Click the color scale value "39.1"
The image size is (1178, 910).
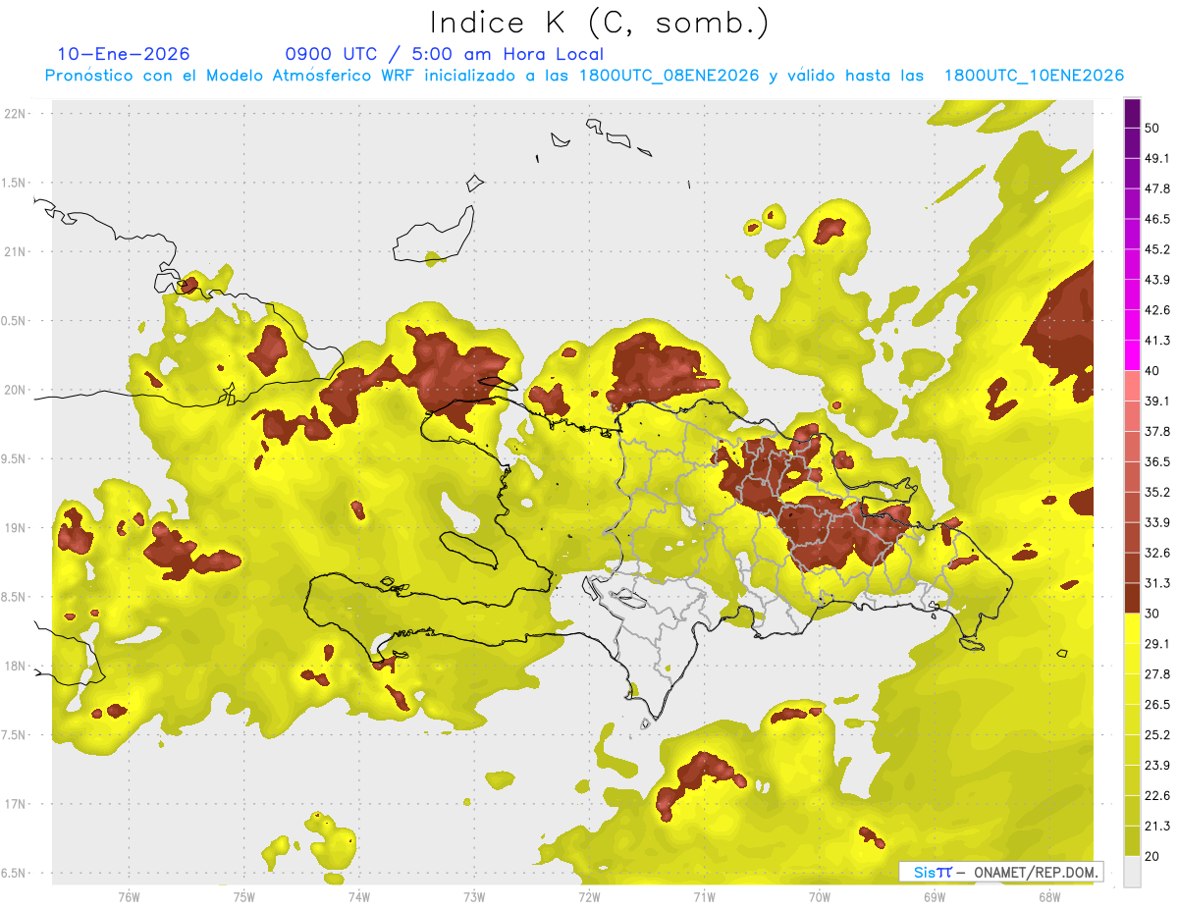(1157, 401)
